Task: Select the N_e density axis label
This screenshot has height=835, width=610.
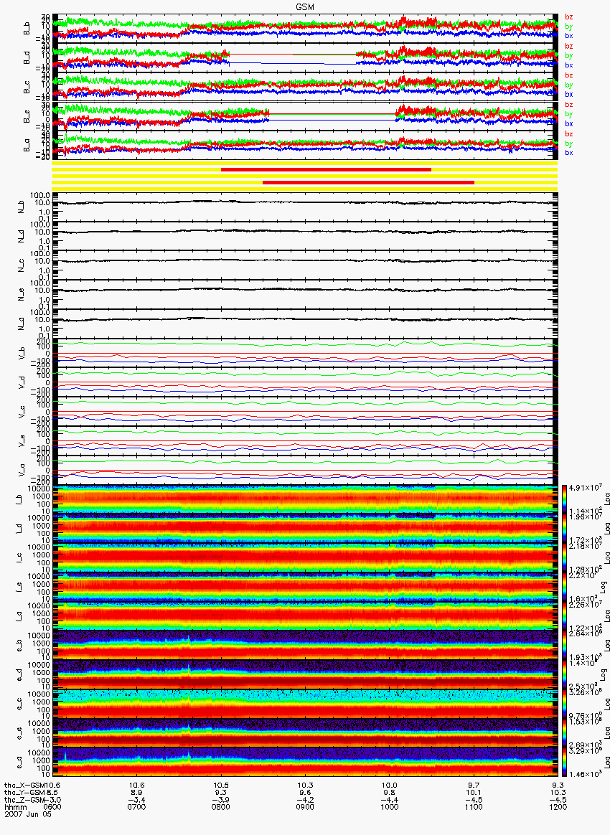Action: click(22, 295)
